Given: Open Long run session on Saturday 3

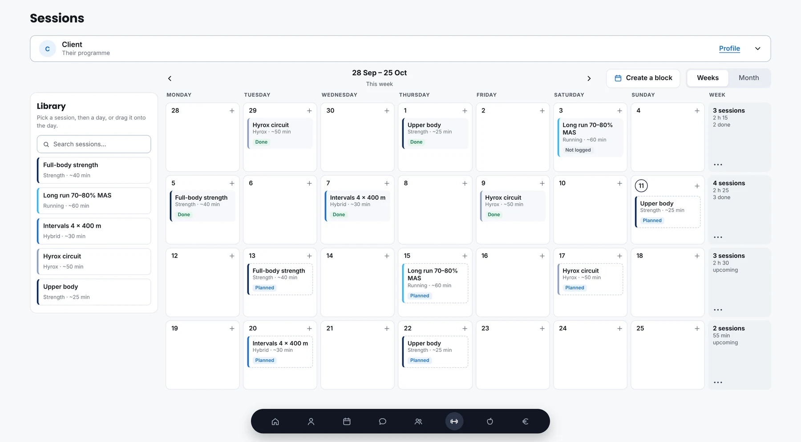Looking at the screenshot, I should pos(590,137).
